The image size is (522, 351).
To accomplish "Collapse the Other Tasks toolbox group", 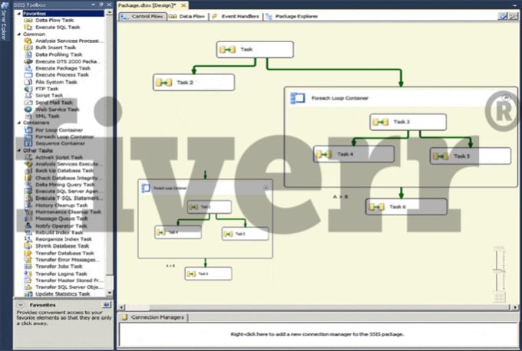I will point(19,150).
